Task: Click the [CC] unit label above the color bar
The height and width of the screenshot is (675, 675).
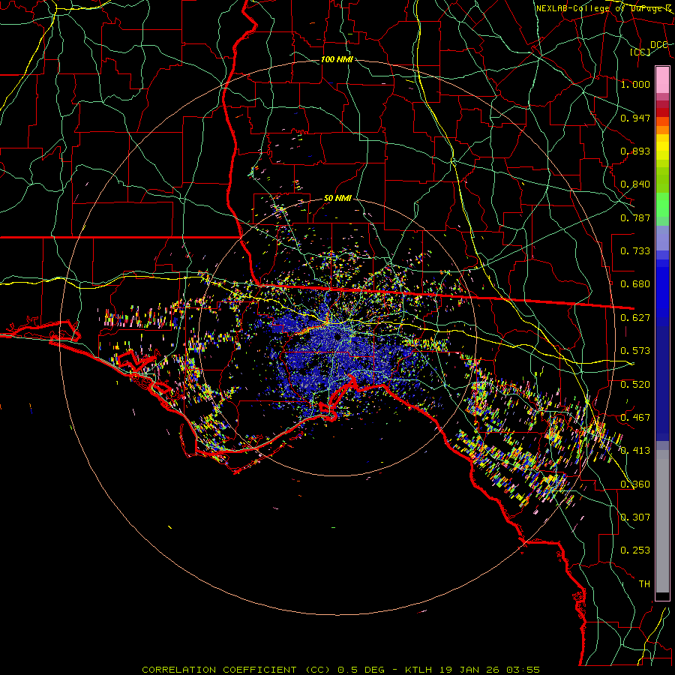Action: pyautogui.click(x=640, y=52)
